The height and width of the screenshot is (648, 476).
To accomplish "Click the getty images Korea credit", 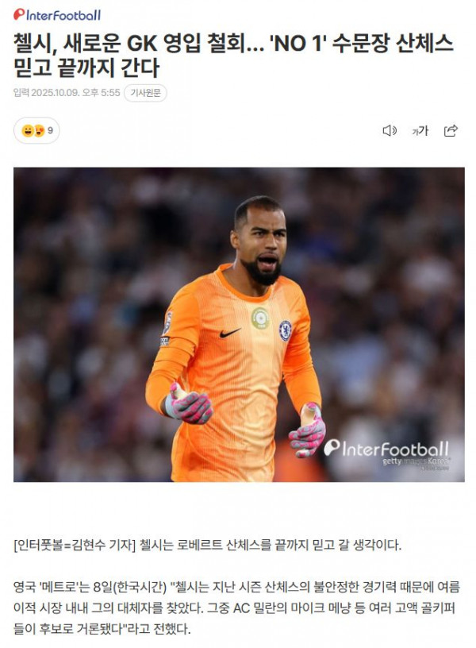I will (416, 461).
